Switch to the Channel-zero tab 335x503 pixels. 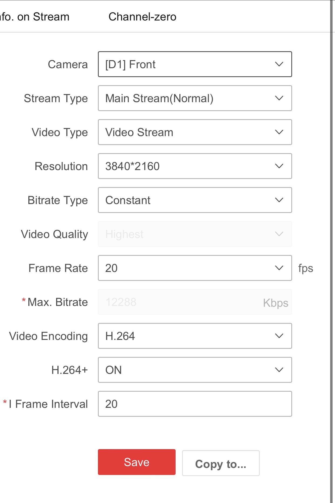[x=142, y=17]
